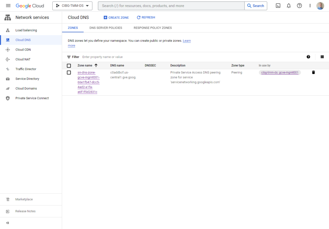
Task: Open the hamburger navigation menu
Action: pyautogui.click(x=8, y=6)
